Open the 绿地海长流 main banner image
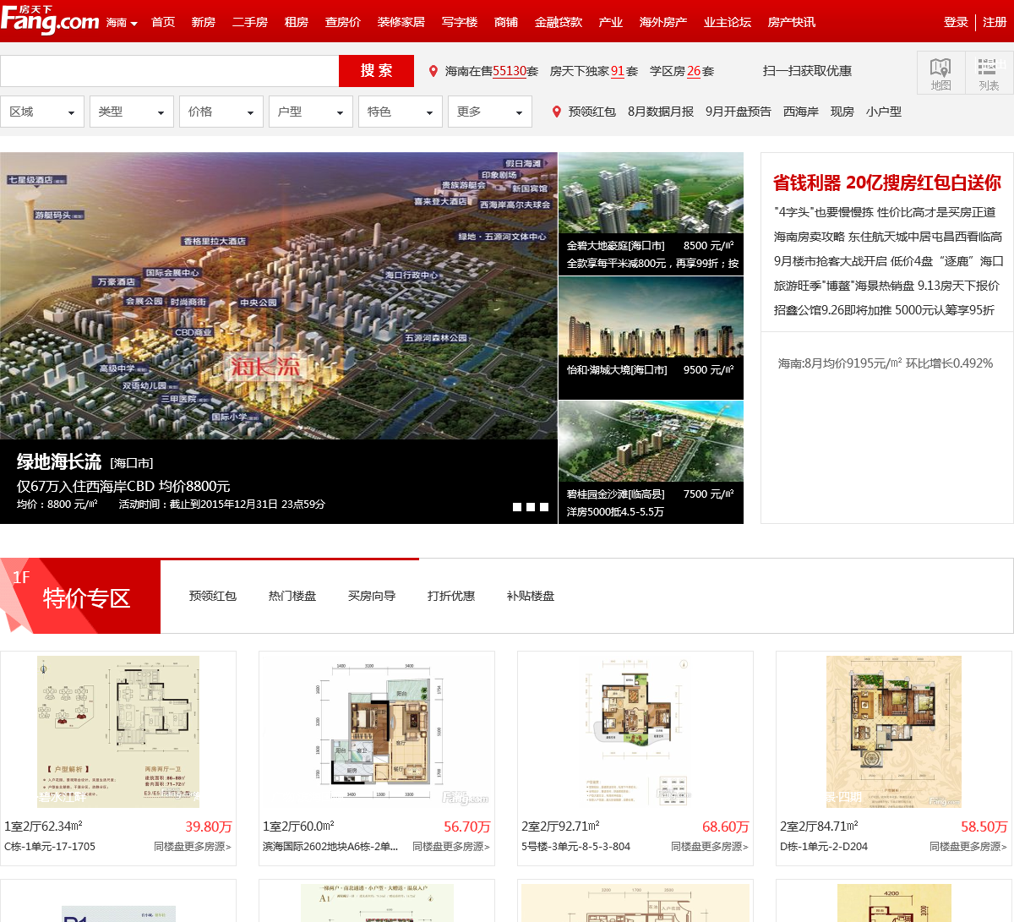1014x922 pixels. click(279, 296)
